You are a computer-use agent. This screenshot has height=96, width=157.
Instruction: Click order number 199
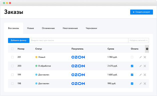tap(19, 75)
